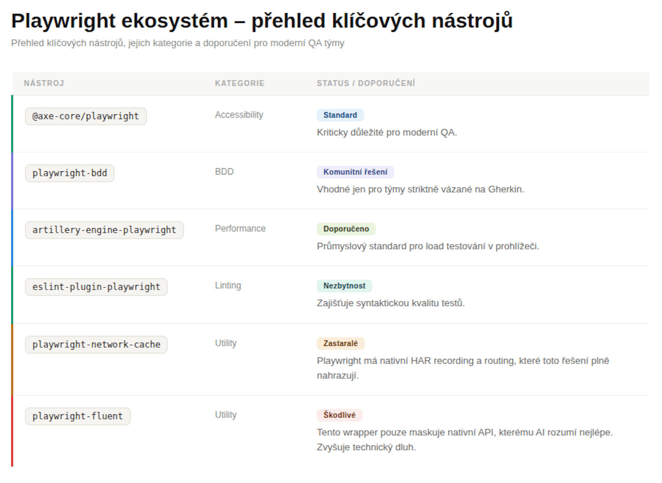Click the NÁSTROJ column header

point(44,83)
